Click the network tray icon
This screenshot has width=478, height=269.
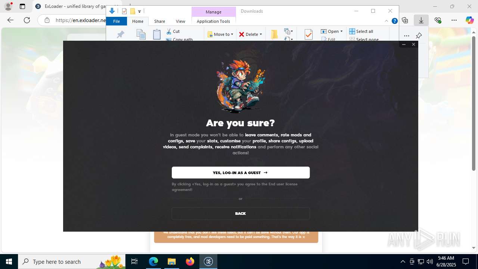pyautogui.click(x=421, y=262)
